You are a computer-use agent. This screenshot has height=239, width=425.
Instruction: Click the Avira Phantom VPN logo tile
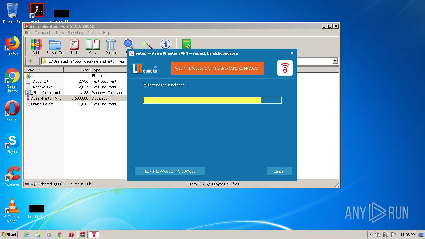click(285, 68)
